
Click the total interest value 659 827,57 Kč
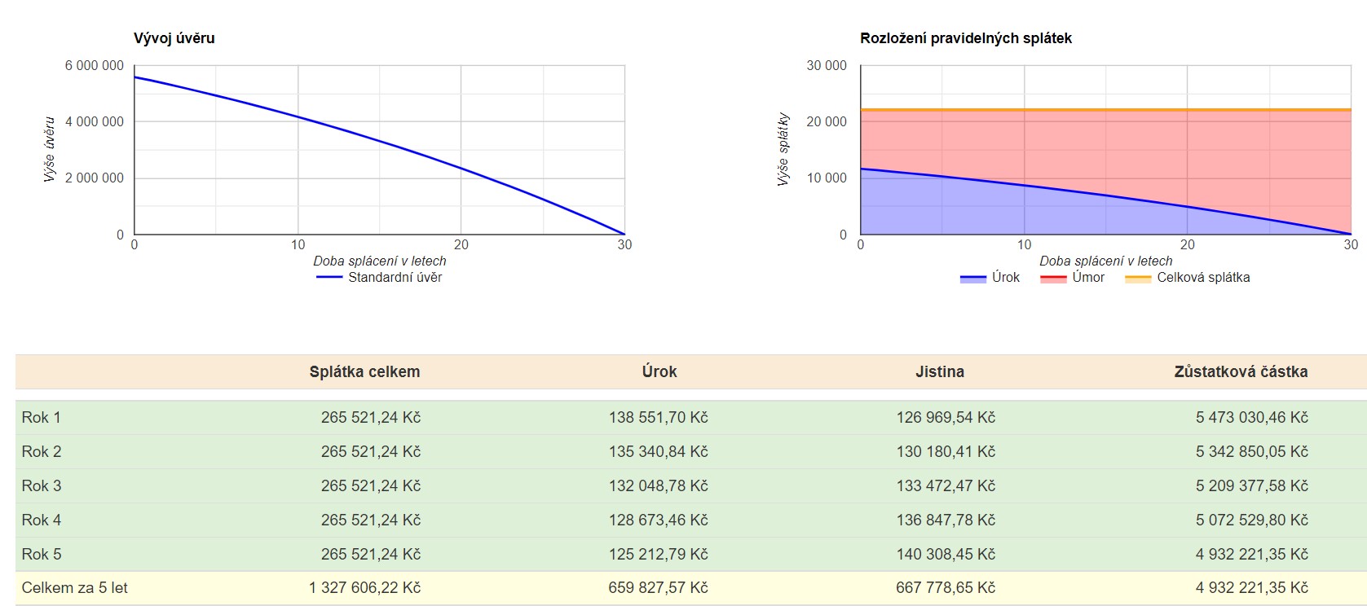pos(658,588)
